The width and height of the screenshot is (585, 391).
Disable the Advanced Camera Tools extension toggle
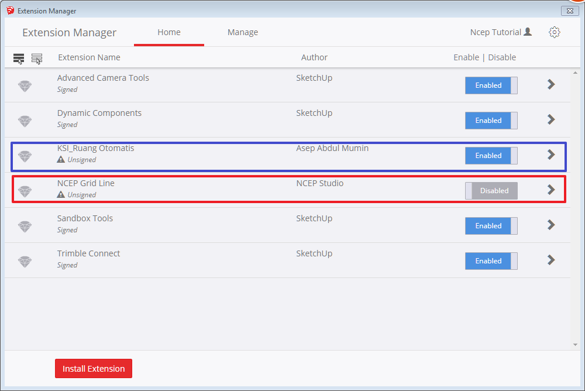tap(491, 85)
